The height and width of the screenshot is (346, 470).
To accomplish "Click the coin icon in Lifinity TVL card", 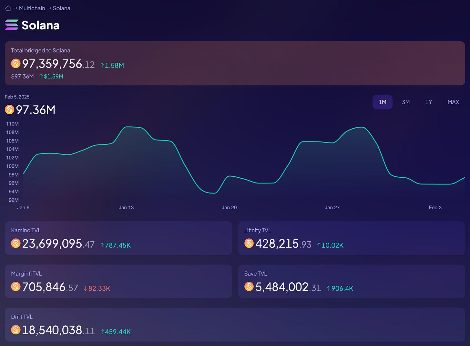I will 249,243.
